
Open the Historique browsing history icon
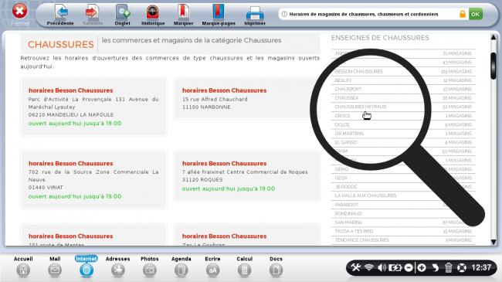(x=153, y=12)
